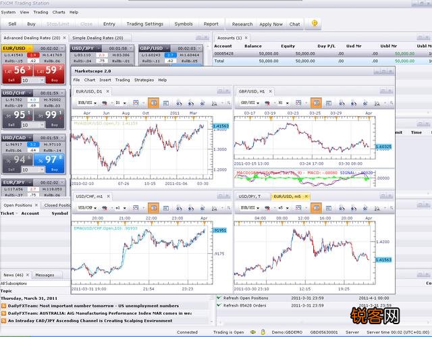Click zoom out icon on EUR/USD, m5 chart

click(354, 208)
